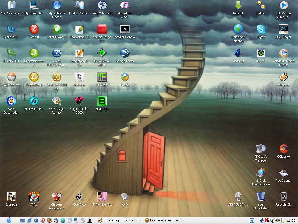Open the ArtRage shortcut
The height and width of the screenshot is (224, 298).
click(x=79, y=77)
